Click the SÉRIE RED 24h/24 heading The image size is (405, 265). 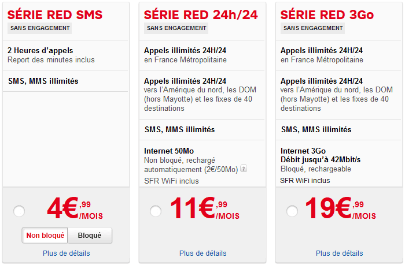(x=201, y=14)
